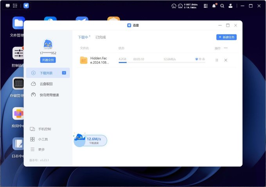Click the new task button
Image resolution: width=266 pixels, height=187 pixels.
(226, 37)
